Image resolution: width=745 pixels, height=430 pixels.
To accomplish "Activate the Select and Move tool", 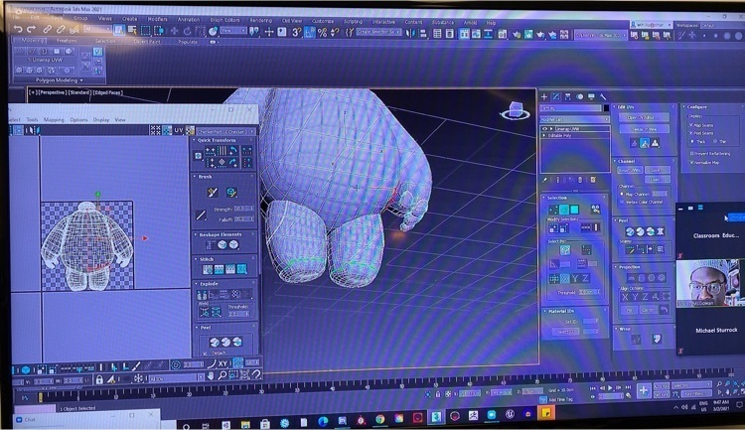I will tap(174, 31).
